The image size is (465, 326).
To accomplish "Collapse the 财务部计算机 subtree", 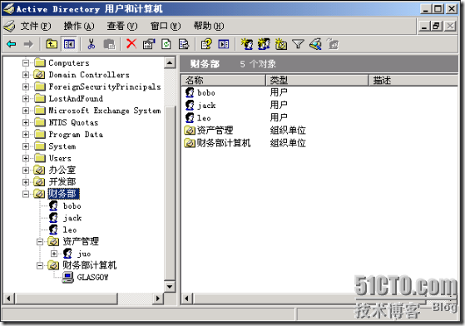I will click(40, 265).
